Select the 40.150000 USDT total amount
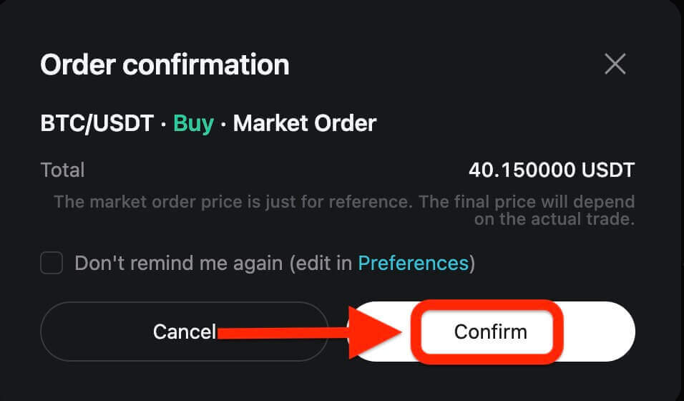 pos(551,170)
